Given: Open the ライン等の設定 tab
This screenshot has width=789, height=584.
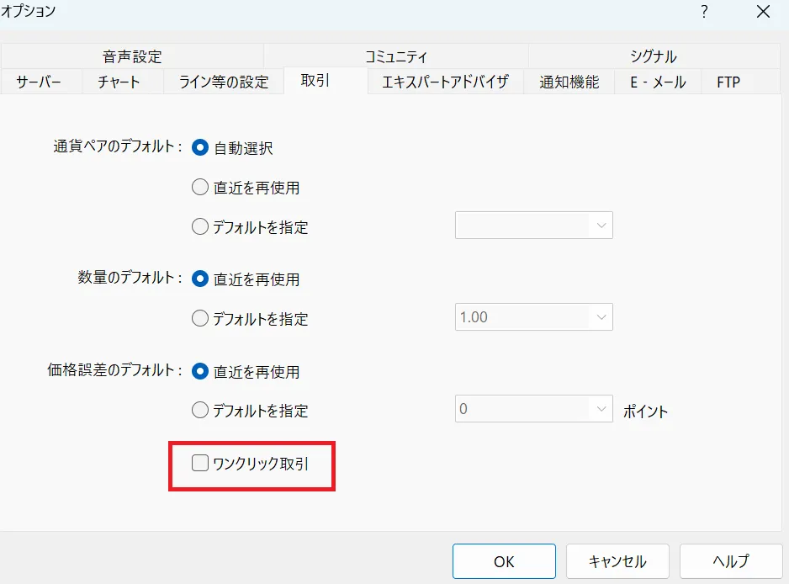Looking at the screenshot, I should pyautogui.click(x=224, y=82).
